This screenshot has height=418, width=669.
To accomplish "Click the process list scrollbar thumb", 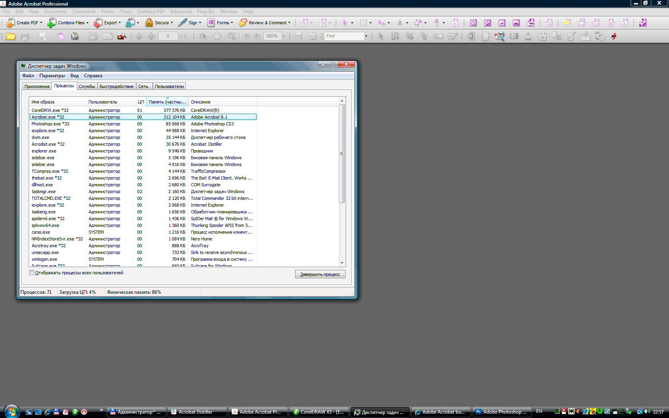I will [x=342, y=153].
